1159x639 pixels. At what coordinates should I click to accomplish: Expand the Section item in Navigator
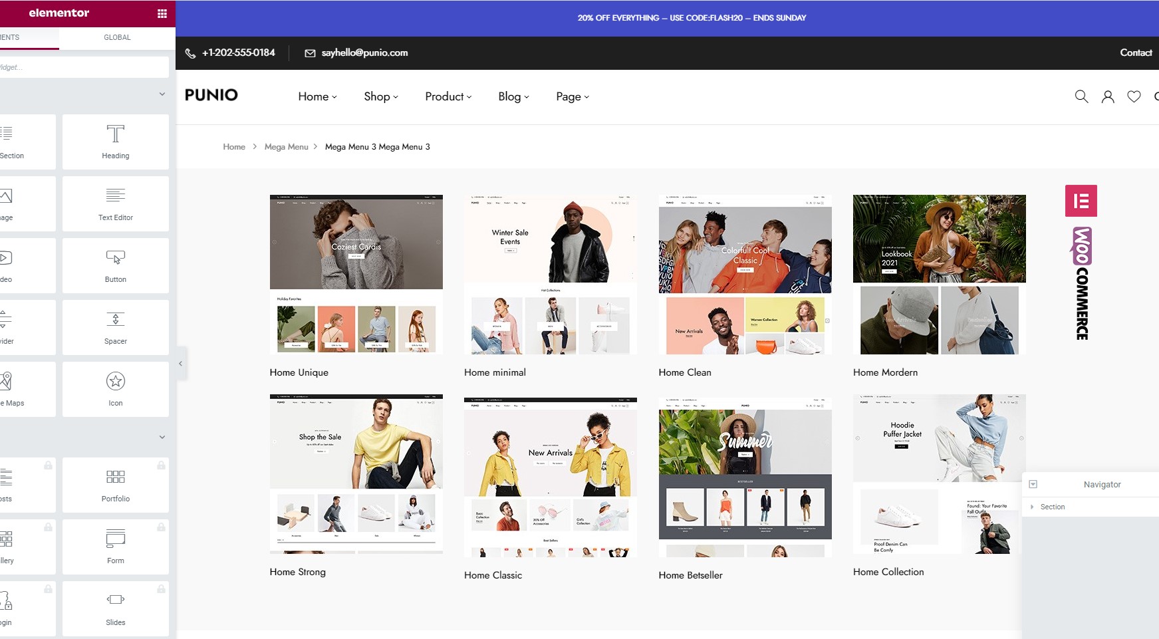pyautogui.click(x=1032, y=507)
